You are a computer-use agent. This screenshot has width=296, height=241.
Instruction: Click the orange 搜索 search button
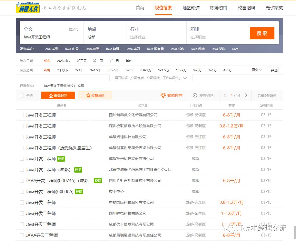(262, 33)
